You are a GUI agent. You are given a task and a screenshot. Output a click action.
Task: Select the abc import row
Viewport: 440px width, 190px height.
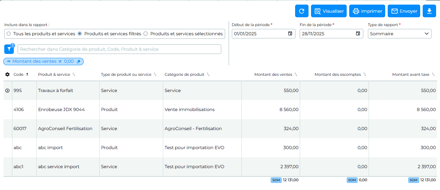click(x=220, y=148)
